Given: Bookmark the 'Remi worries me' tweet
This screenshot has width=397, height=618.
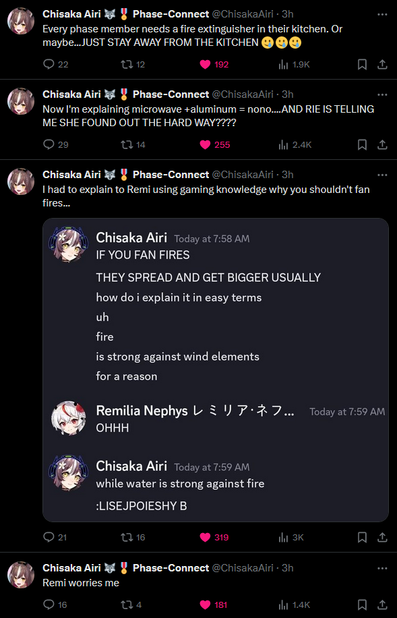Looking at the screenshot, I should [362, 605].
